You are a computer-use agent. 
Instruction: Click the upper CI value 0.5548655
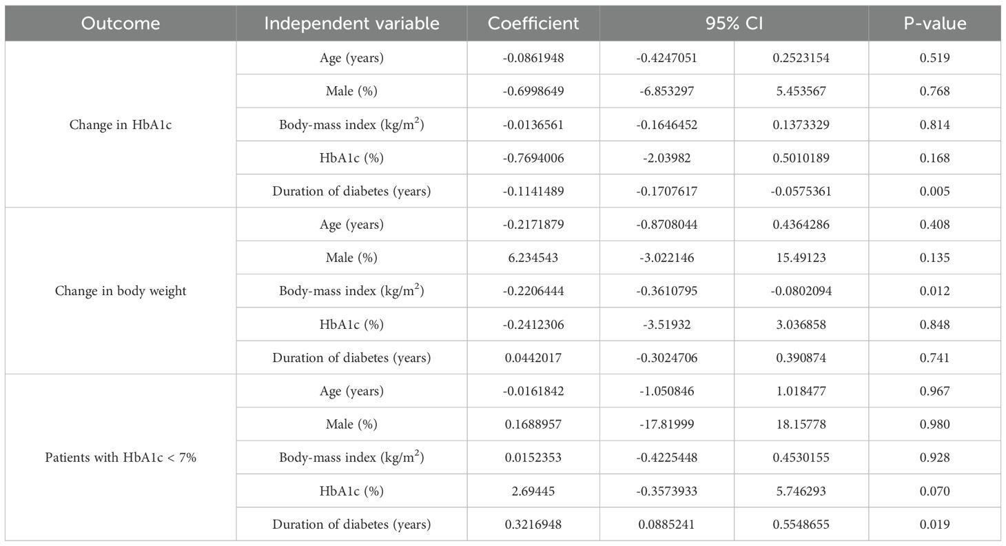[x=801, y=524]
